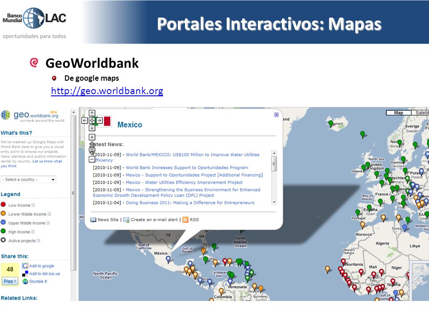Viewport: 429px width, 321px height.
Task: Click the RSS feed icon
Action: pos(185,220)
